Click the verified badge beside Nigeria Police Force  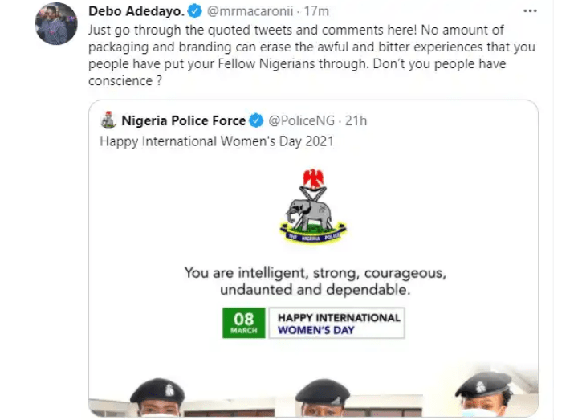click(256, 121)
